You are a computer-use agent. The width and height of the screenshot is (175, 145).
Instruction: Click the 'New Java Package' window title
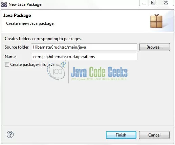coord(25,4)
